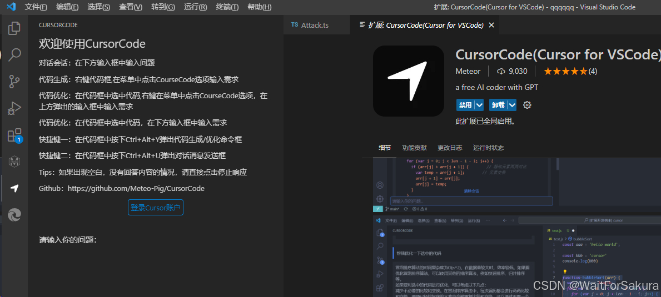
Task: Switch to the Attack.ts editor tab
Action: pyautogui.click(x=316, y=25)
